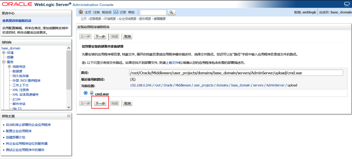Open 查看更改和重新启动 link
Viewport: 352px width, 159px height.
[x=17, y=21]
